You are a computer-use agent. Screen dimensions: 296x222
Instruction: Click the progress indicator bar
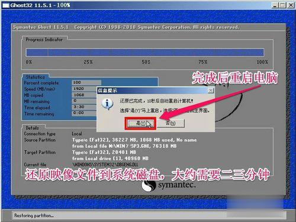pyautogui.click(x=145, y=53)
